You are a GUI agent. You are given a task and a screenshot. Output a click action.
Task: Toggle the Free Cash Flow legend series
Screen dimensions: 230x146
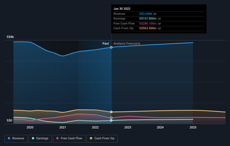(x=69, y=138)
